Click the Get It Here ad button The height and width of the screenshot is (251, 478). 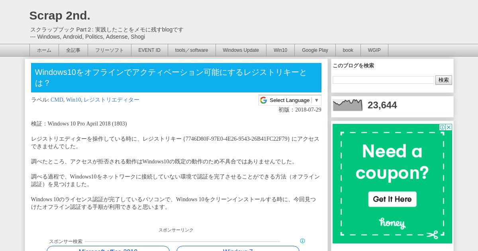[x=392, y=199]
